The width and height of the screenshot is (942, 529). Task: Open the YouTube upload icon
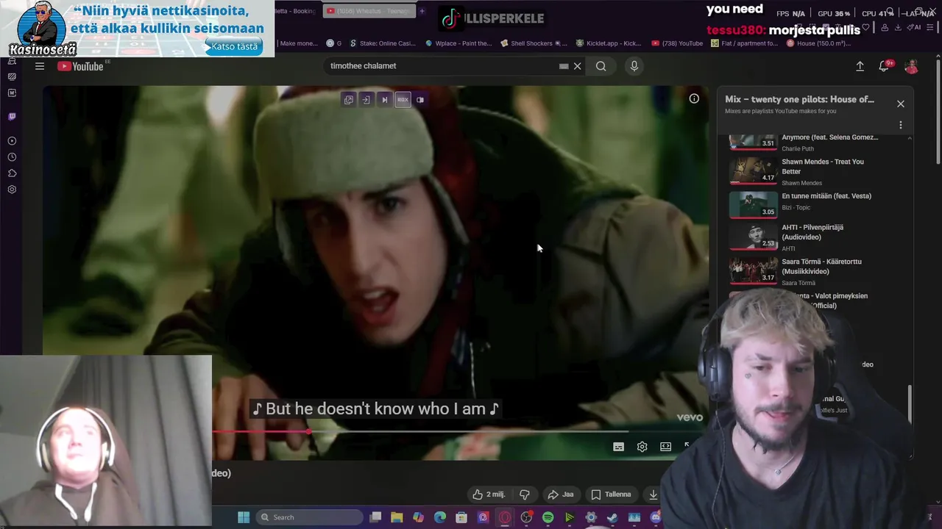(860, 66)
